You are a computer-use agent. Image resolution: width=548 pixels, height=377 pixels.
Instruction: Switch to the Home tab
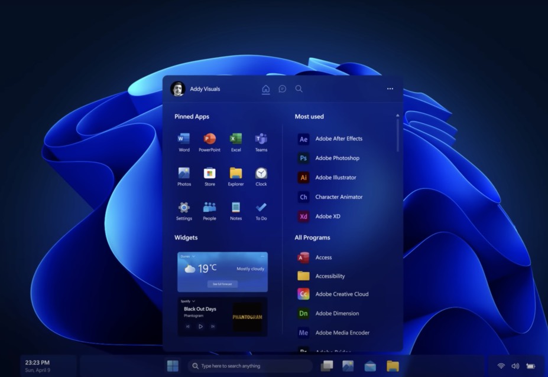click(x=265, y=88)
